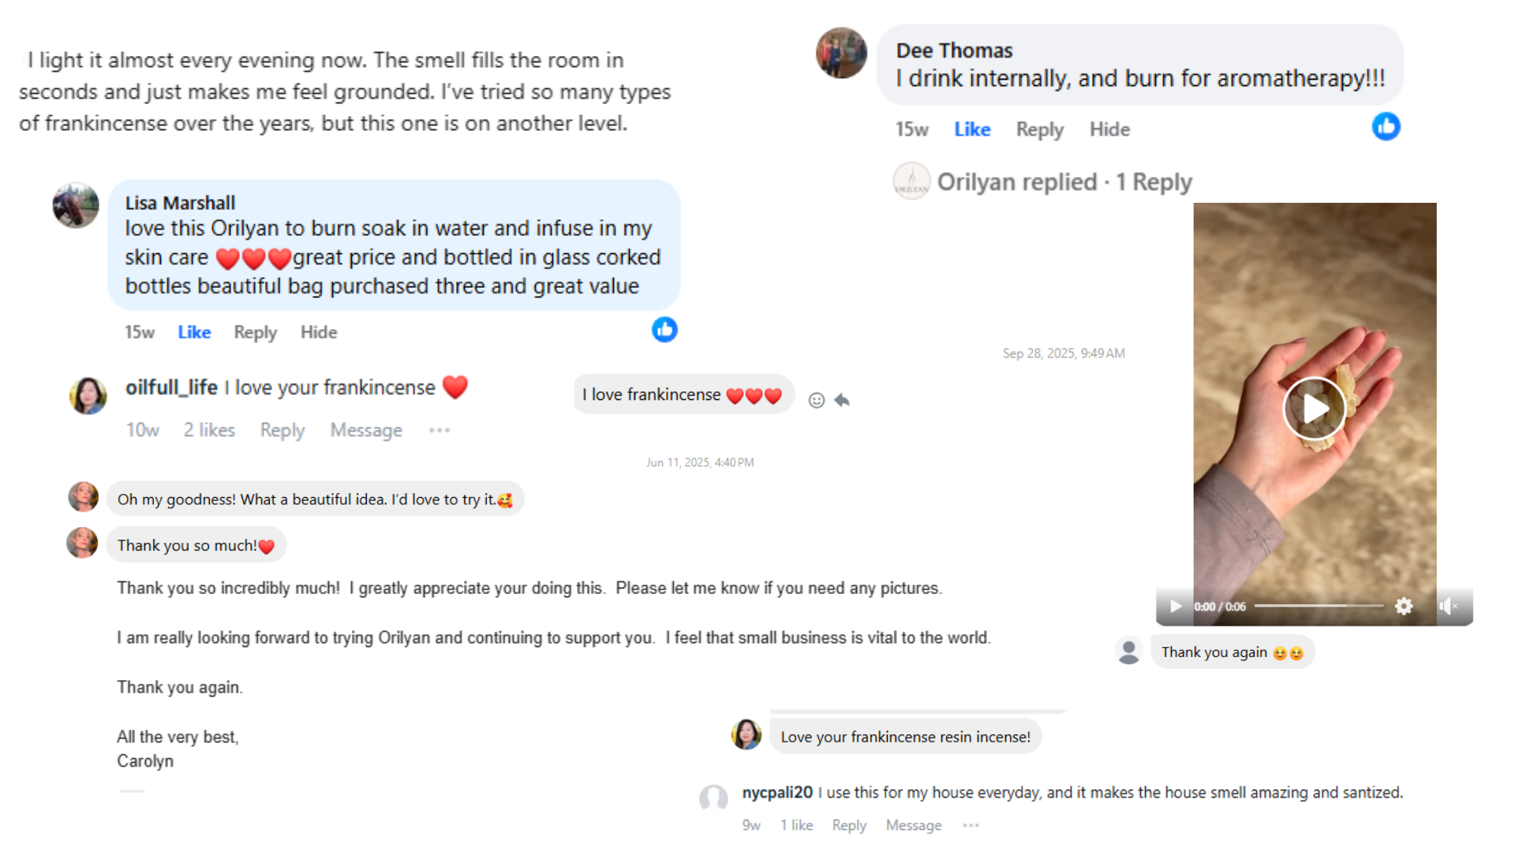Like Lisa Marshall's comment
Image resolution: width=1515 pixels, height=852 pixels.
click(194, 332)
